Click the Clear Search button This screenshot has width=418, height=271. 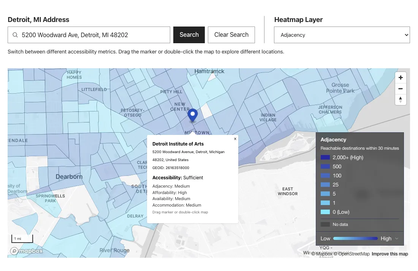(231, 35)
